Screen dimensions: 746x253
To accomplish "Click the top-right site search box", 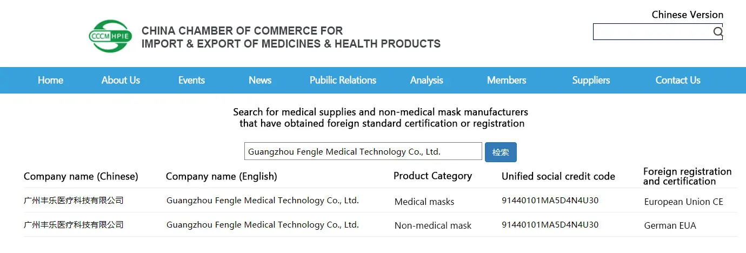I will (652, 32).
